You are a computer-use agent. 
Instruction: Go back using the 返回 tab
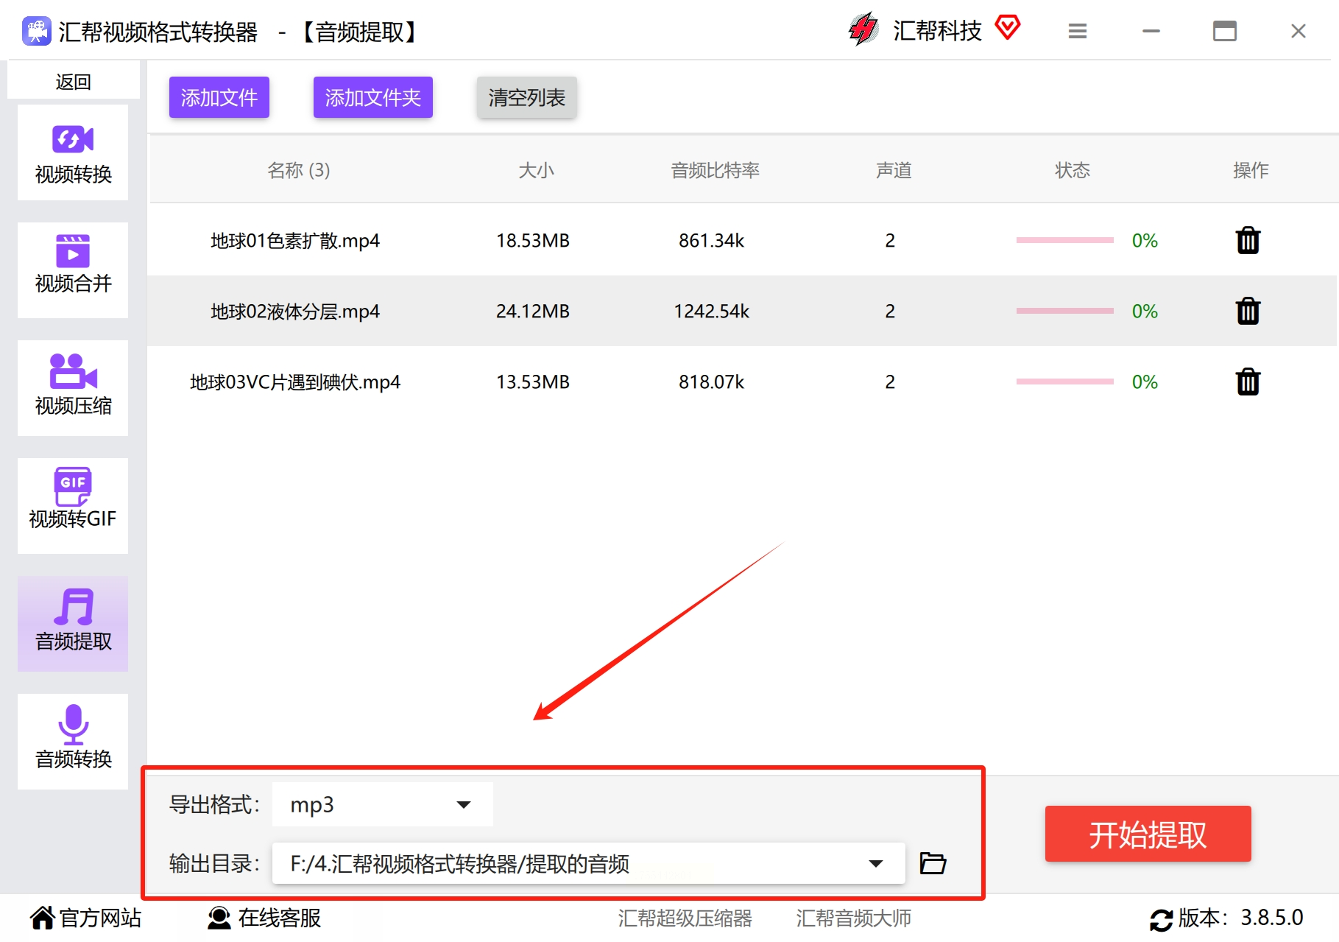(74, 81)
